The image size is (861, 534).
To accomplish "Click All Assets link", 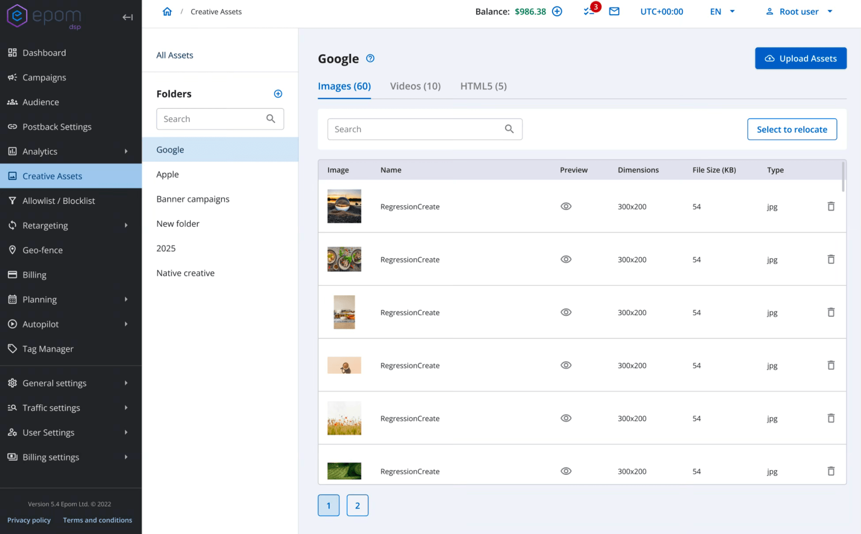I will [x=175, y=55].
